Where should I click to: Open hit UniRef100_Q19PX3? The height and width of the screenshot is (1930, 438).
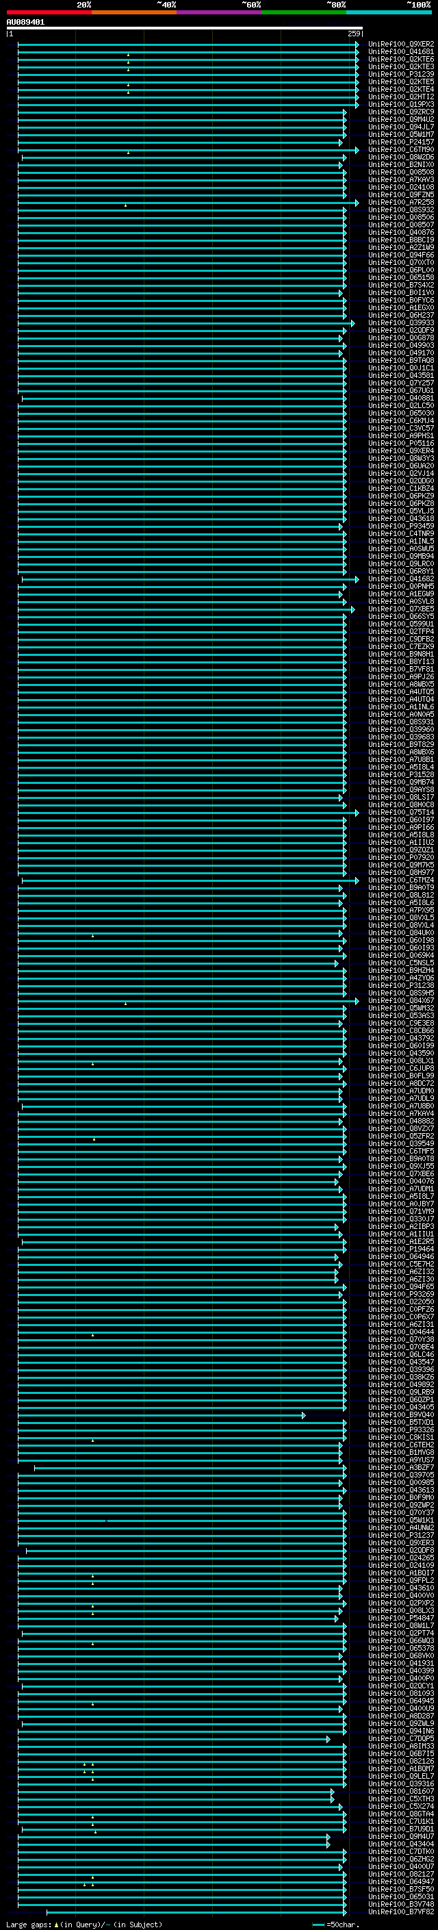click(401, 104)
